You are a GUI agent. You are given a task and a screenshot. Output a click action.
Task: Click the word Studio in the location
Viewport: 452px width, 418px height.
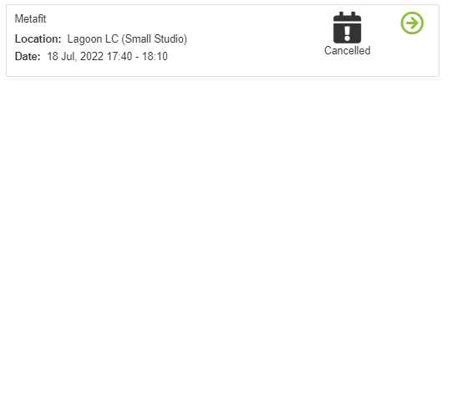[x=170, y=39]
